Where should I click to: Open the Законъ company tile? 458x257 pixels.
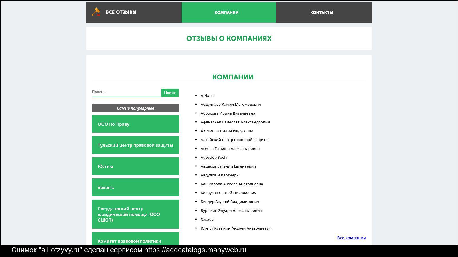click(135, 187)
